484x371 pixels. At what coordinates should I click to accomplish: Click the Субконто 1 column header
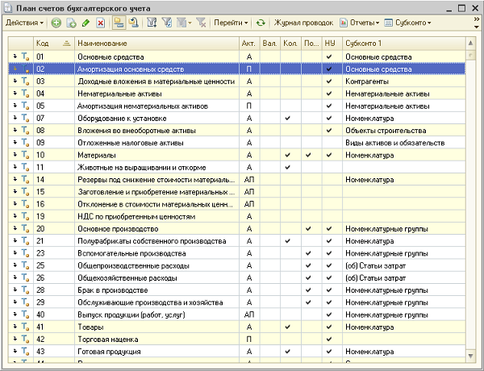coord(404,44)
